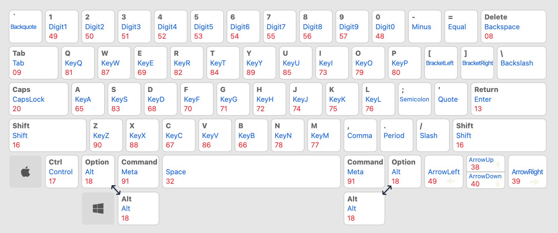The width and height of the screenshot is (558, 233).
Task: Click the Windows logo key
Action: (x=98, y=208)
